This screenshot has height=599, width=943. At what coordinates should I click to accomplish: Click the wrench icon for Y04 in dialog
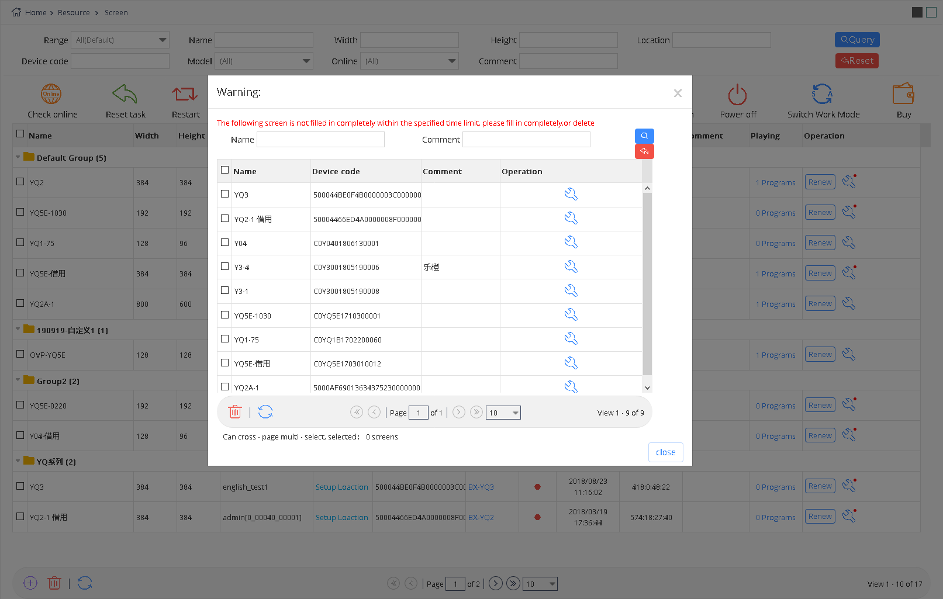(x=571, y=243)
